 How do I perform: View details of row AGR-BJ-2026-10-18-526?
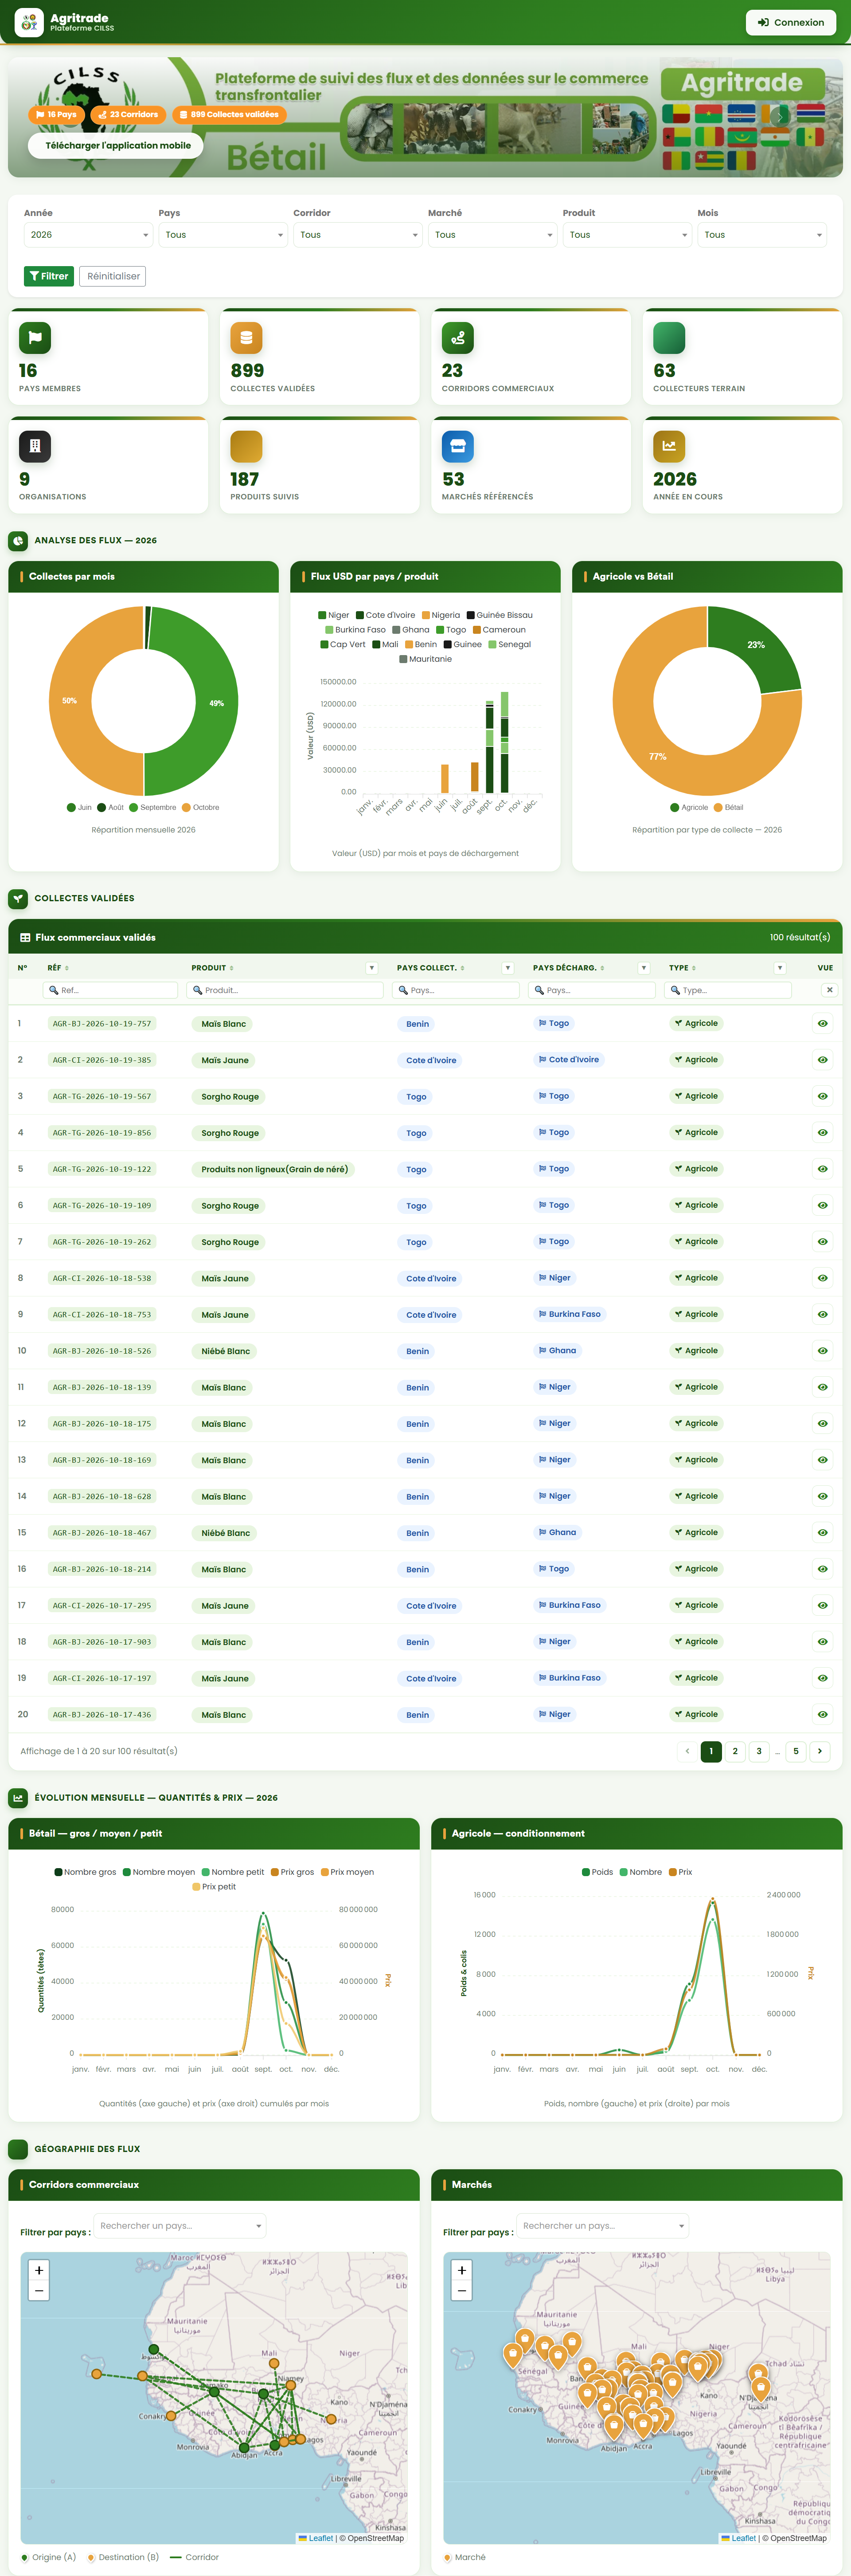(x=822, y=1351)
